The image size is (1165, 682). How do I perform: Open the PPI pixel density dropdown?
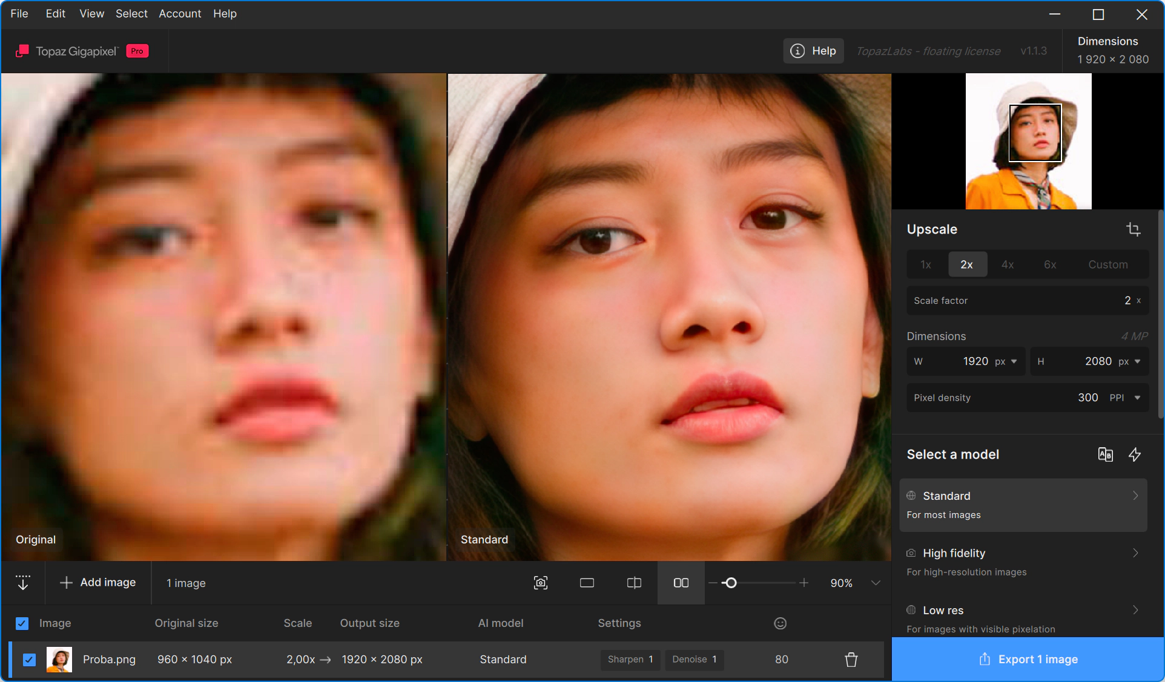tap(1137, 398)
